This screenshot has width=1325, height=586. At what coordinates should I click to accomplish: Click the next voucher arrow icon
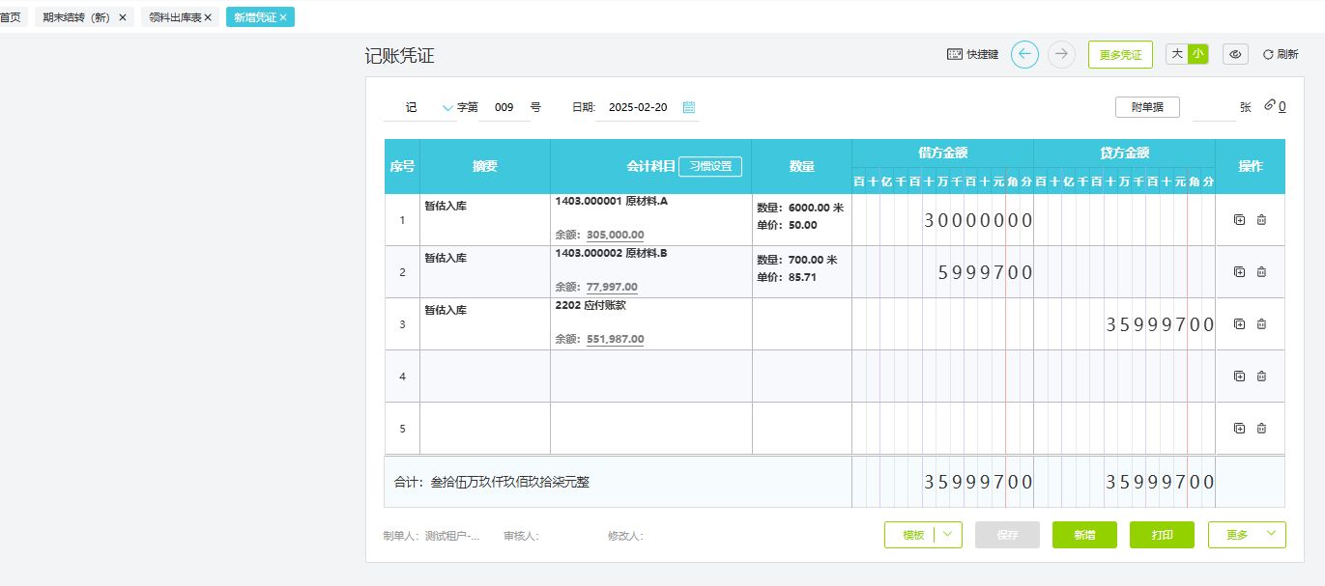click(x=1061, y=55)
